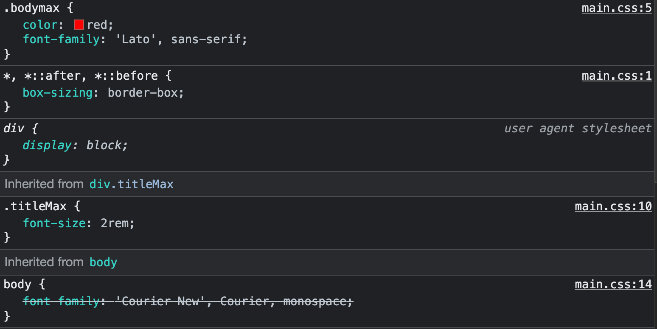
Task: Open main.css:5 source link
Action: point(616,8)
